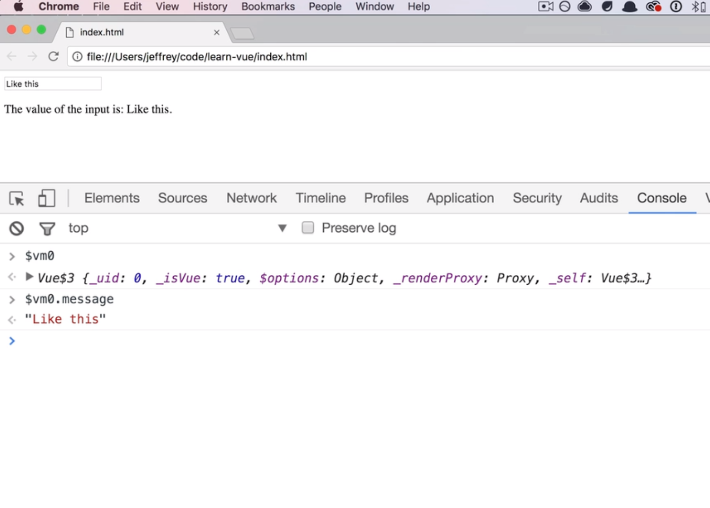Switch to the Sources tab
The image size is (710, 508).
[x=183, y=198]
